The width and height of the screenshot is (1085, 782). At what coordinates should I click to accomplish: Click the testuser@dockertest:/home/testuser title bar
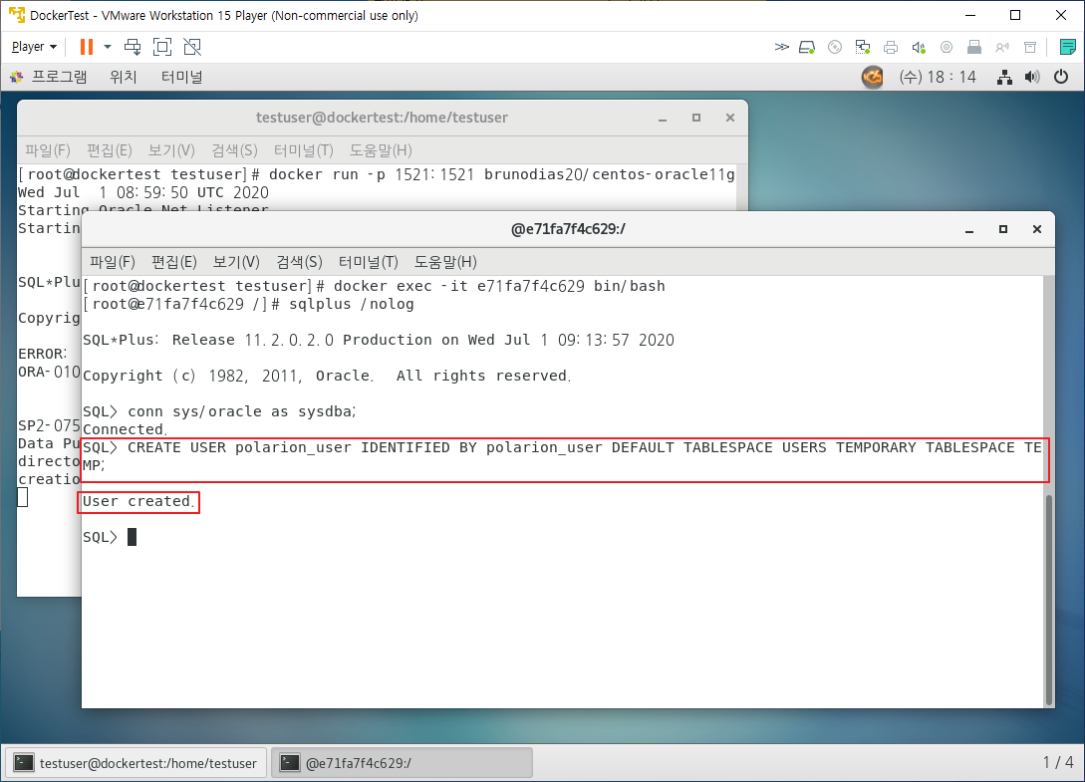(382, 118)
